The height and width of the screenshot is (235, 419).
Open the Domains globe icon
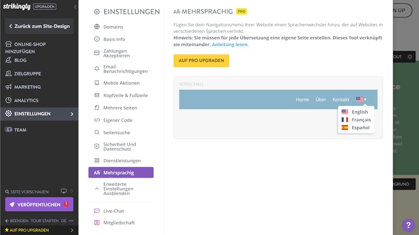click(97, 27)
